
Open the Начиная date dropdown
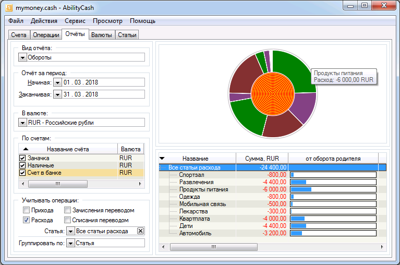tap(58, 82)
